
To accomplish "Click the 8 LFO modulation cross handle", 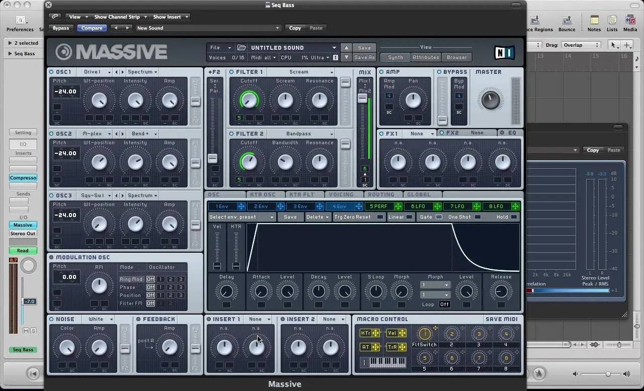I will point(515,207).
